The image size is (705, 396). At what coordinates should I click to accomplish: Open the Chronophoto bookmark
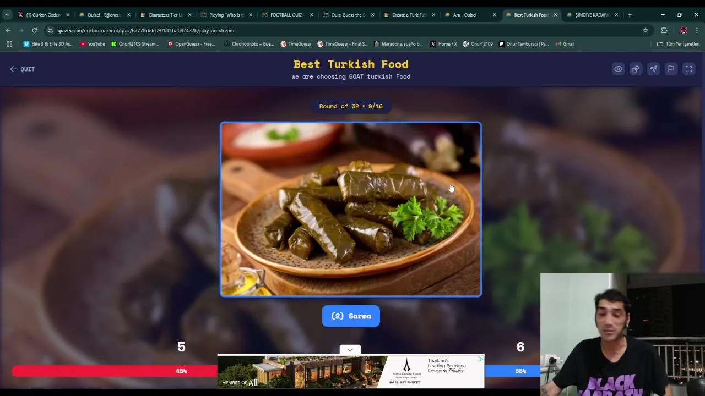[249, 44]
